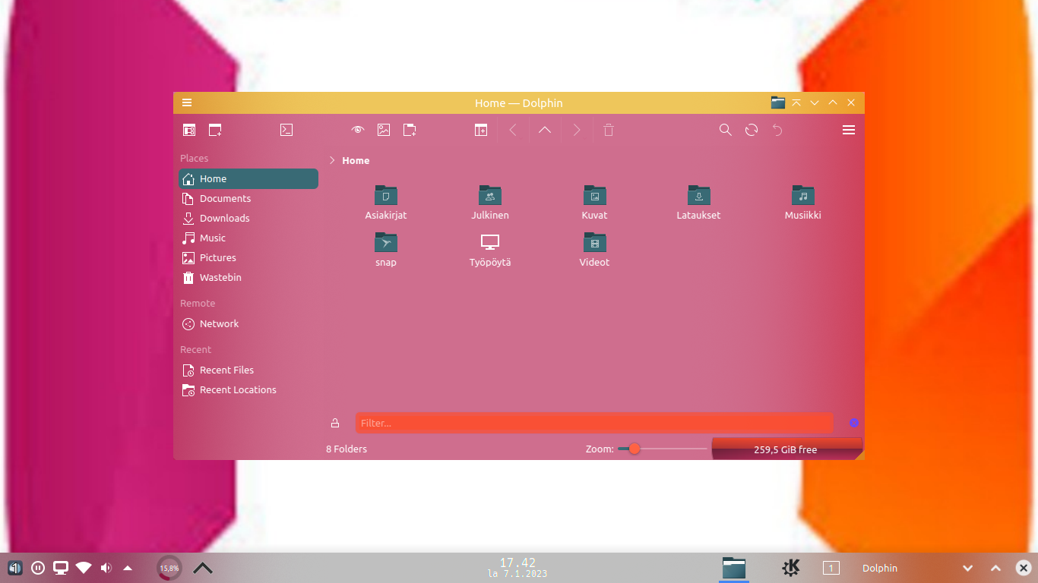Viewport: 1038px width, 583px height.
Task: Open the window menu in Dolphin's title bar
Action: point(187,102)
